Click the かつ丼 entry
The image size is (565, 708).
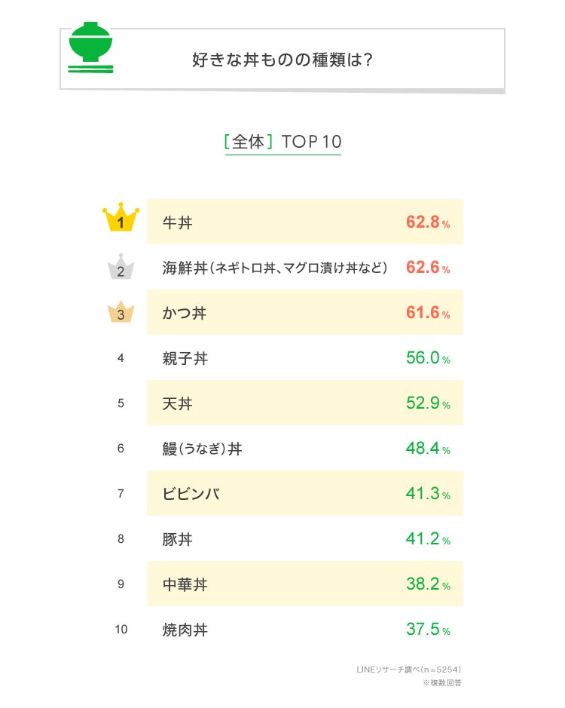[185, 313]
